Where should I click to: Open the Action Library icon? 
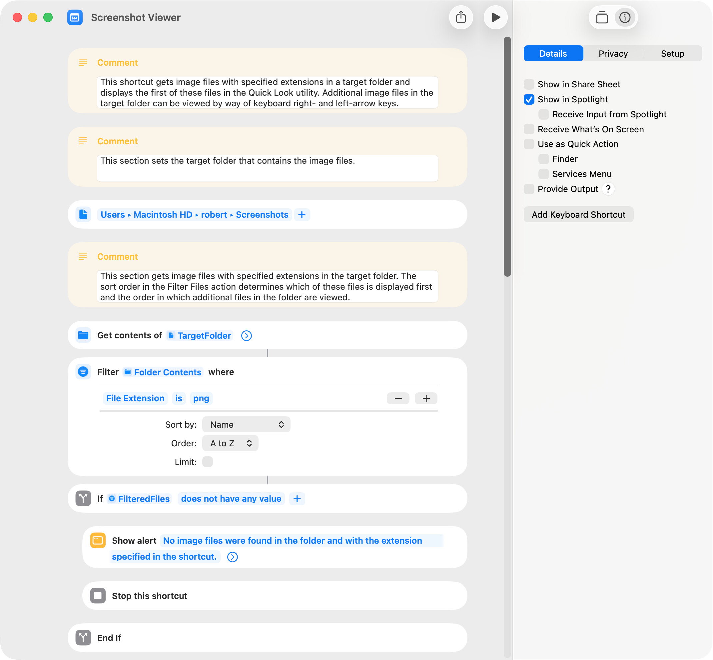602,17
